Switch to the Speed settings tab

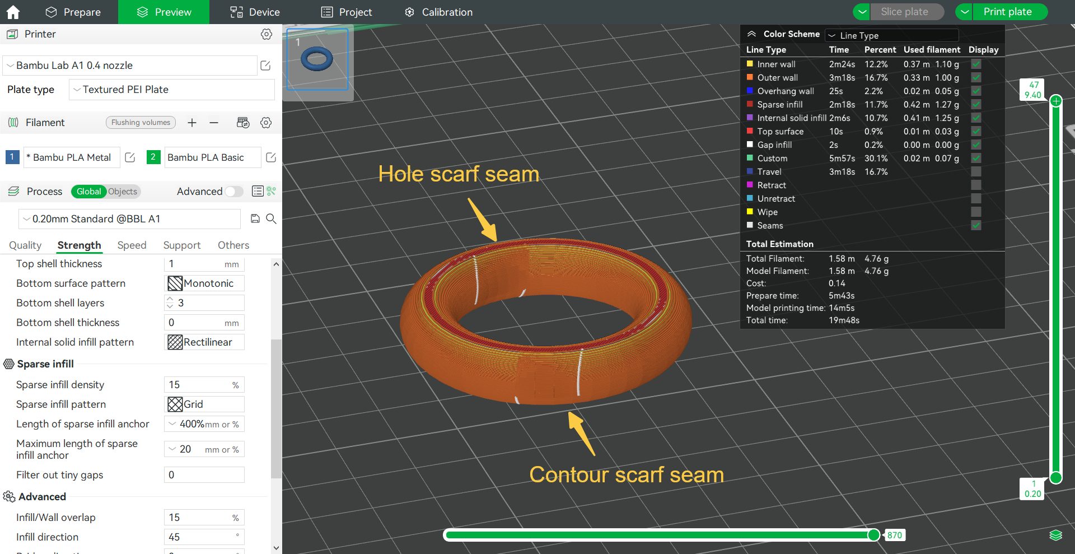coord(132,245)
